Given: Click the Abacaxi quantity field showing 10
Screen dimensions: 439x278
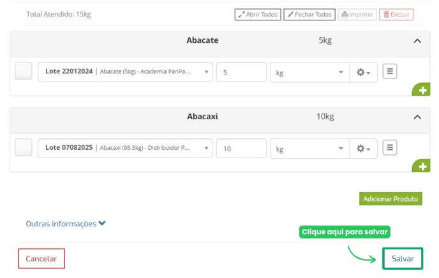Looking at the screenshot, I should (241, 149).
